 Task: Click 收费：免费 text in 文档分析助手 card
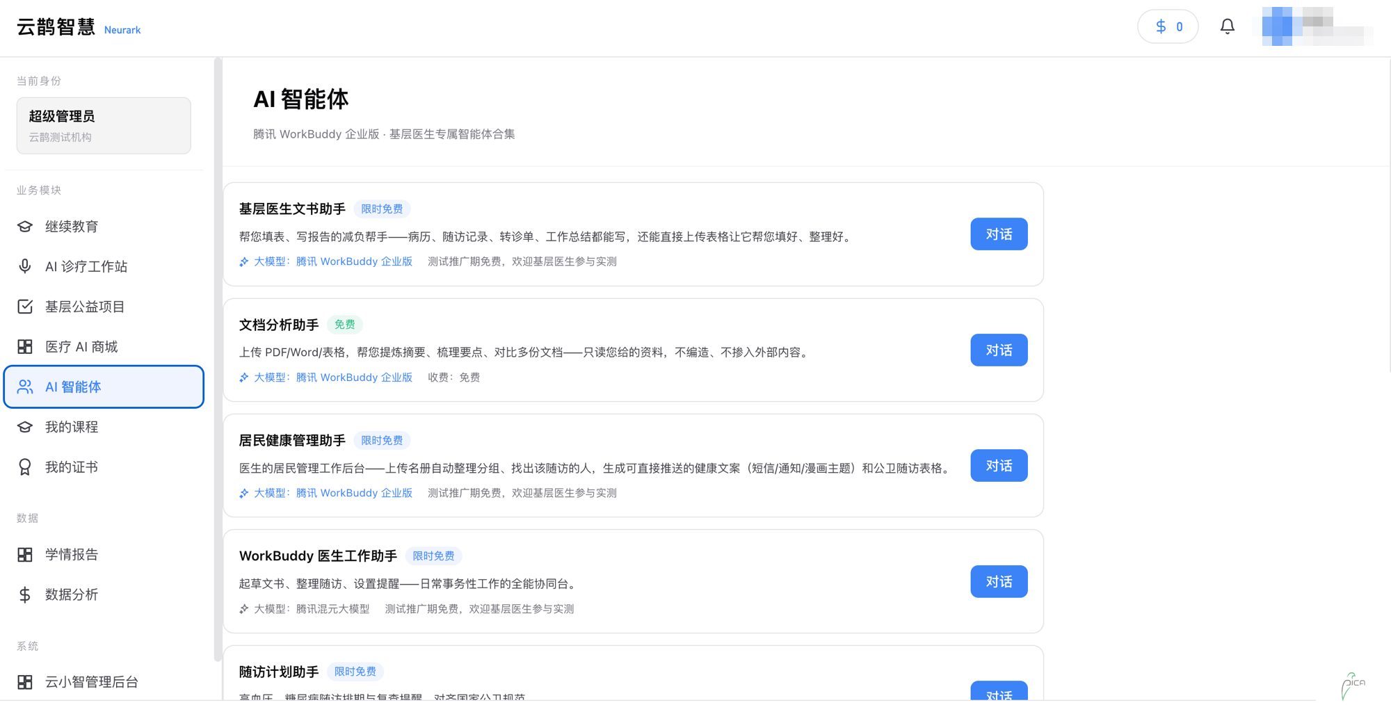click(x=453, y=378)
